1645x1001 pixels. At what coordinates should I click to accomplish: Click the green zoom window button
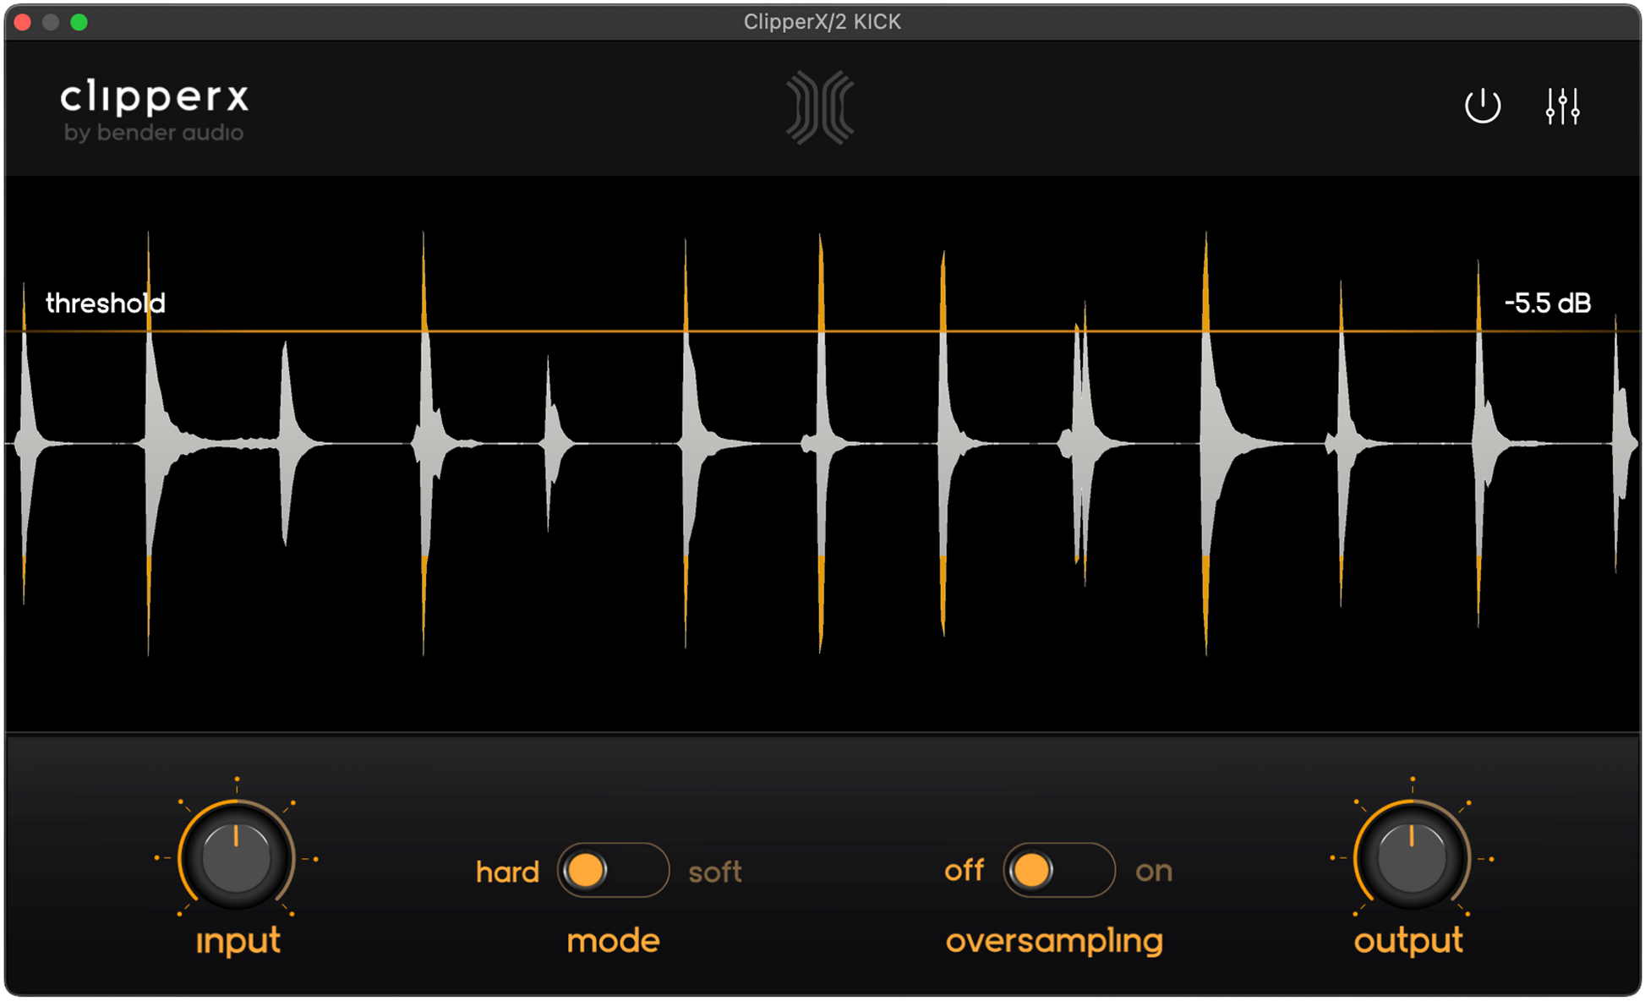[79, 22]
